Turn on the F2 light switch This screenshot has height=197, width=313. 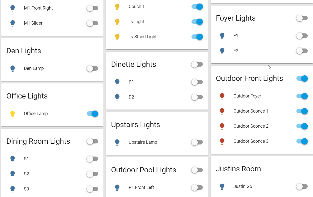(x=302, y=51)
